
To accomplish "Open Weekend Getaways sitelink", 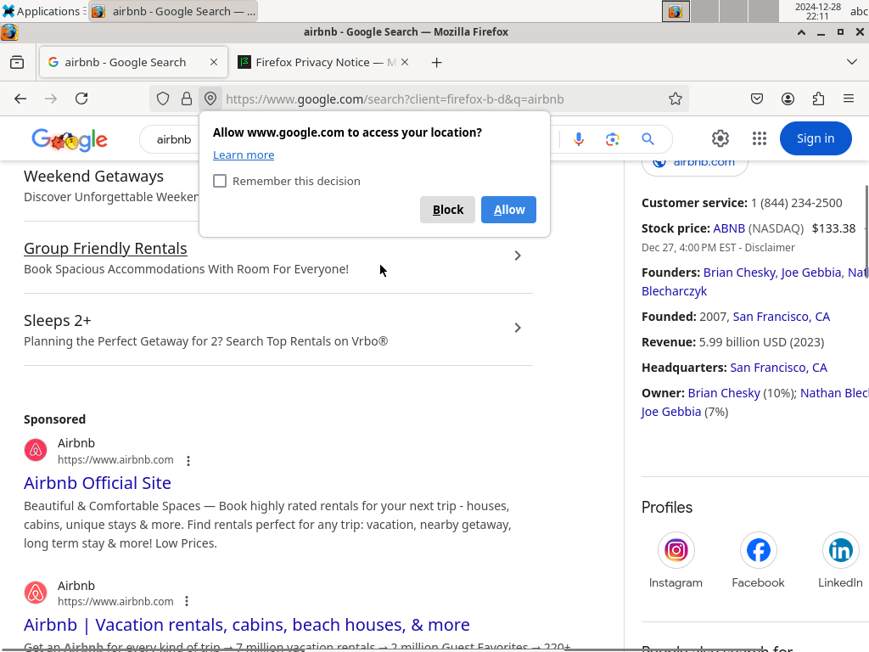I will [93, 177].
